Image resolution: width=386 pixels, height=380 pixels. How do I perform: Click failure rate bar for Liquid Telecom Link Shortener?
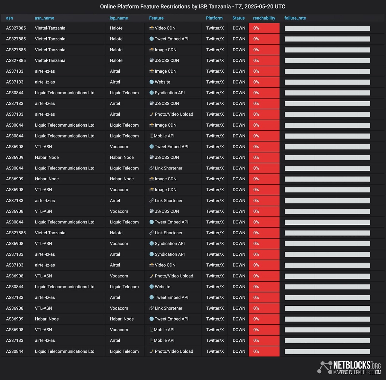click(327, 168)
